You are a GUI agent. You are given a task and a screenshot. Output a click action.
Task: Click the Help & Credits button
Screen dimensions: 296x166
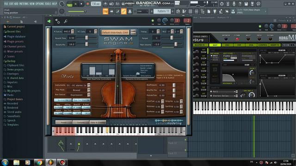pyautogui.click(x=98, y=122)
